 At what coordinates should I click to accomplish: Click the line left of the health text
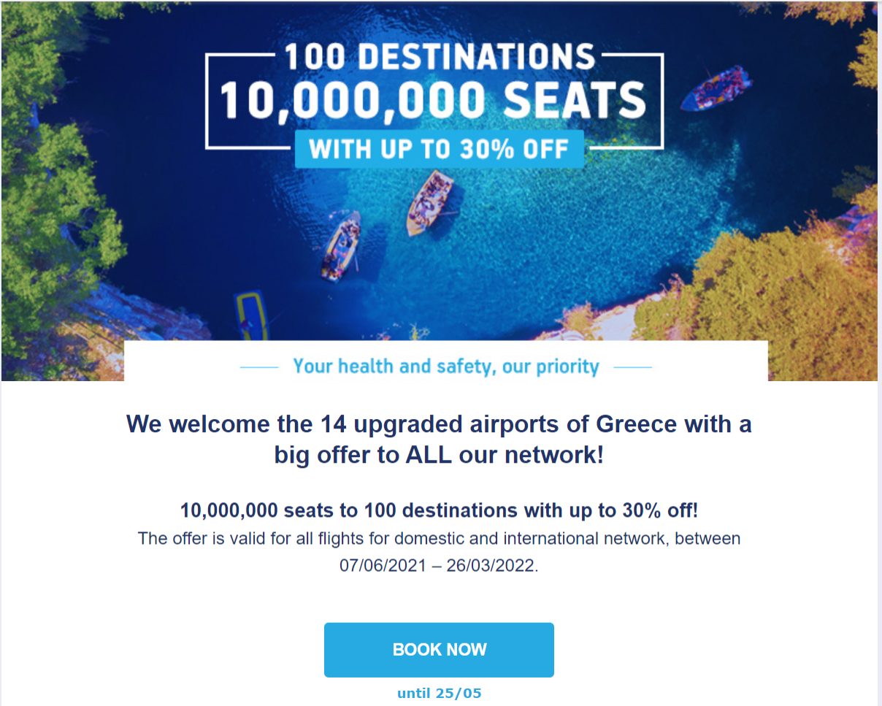pos(259,367)
